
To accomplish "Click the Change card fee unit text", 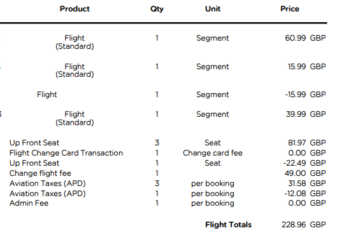I will (x=213, y=153).
